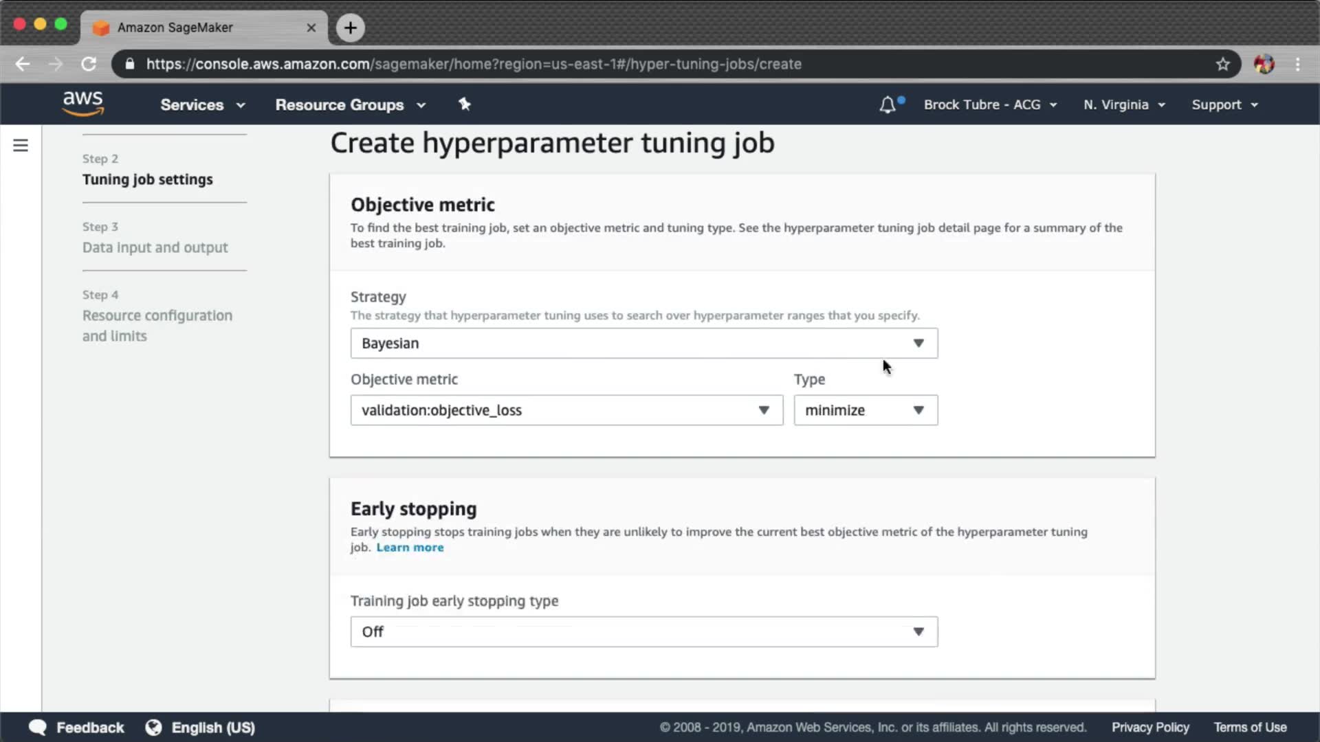This screenshot has height=742, width=1320.
Task: Open the Chrome profile avatar icon
Action: tap(1264, 64)
